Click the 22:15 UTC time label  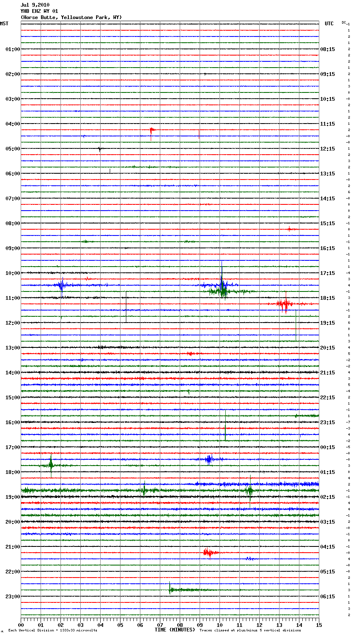pyautogui.click(x=328, y=398)
